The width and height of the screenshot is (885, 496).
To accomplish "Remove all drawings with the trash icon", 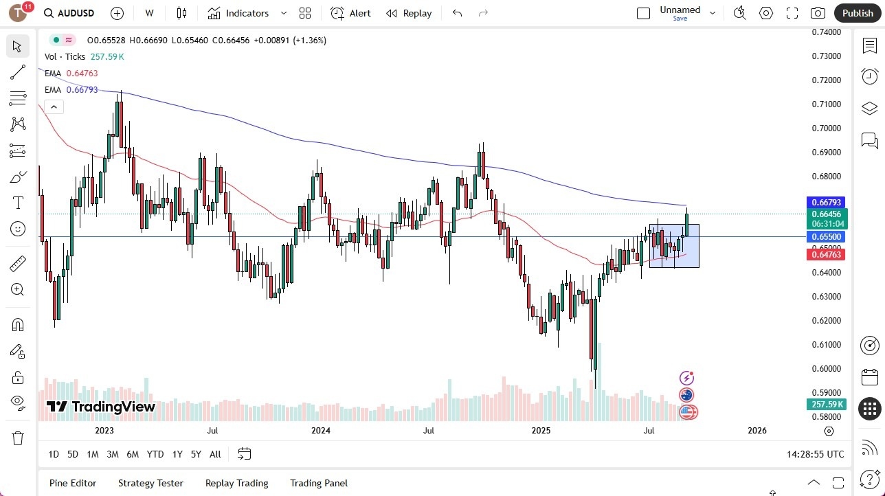I will pos(18,438).
